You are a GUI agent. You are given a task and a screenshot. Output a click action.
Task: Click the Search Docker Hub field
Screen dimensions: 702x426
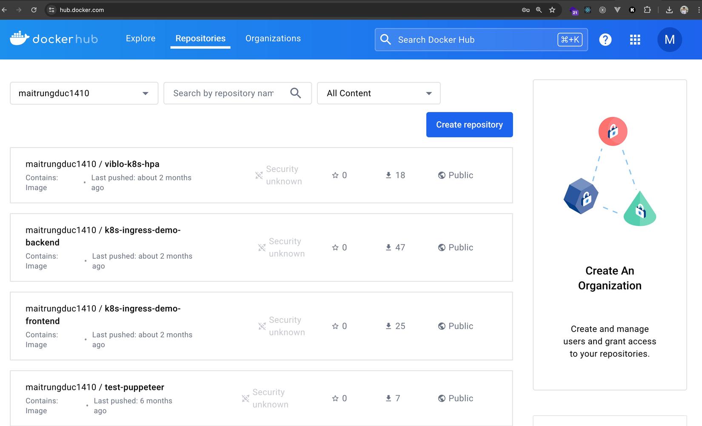click(x=481, y=40)
